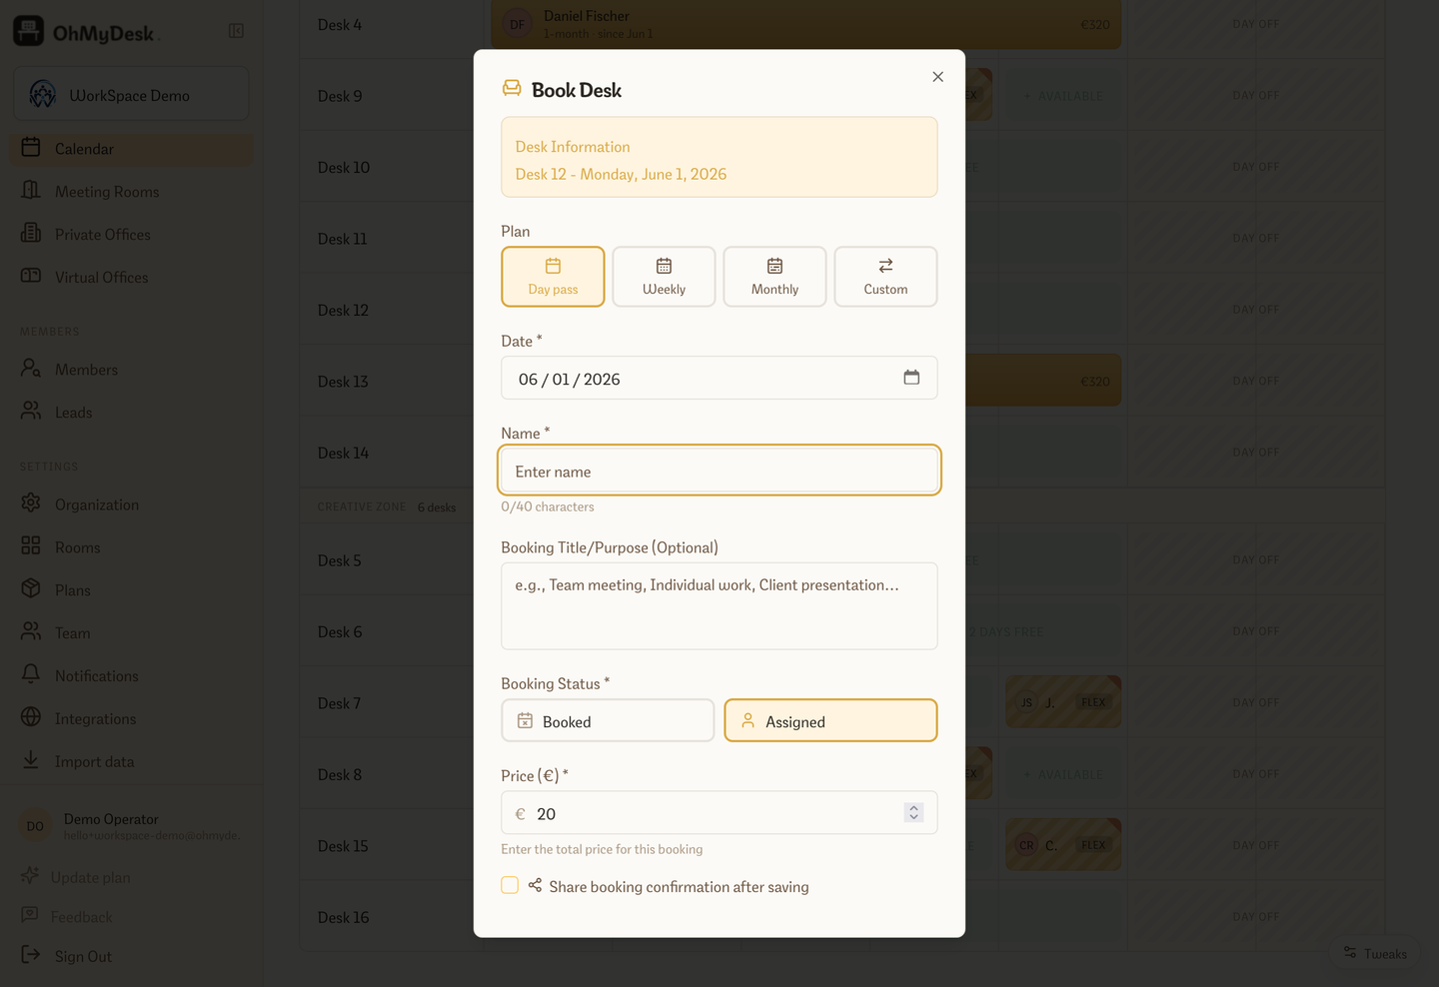
Task: Click the Sign Out arrow icon
Action: click(x=31, y=955)
